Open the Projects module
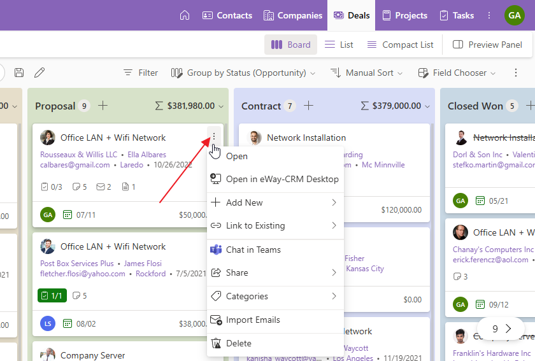 tap(404, 15)
